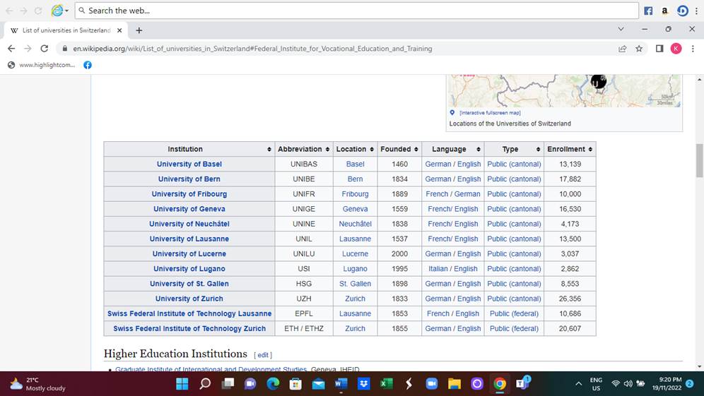Open Microsoft Teams from taskbar
Screen dimensions: 704x396
point(522,383)
